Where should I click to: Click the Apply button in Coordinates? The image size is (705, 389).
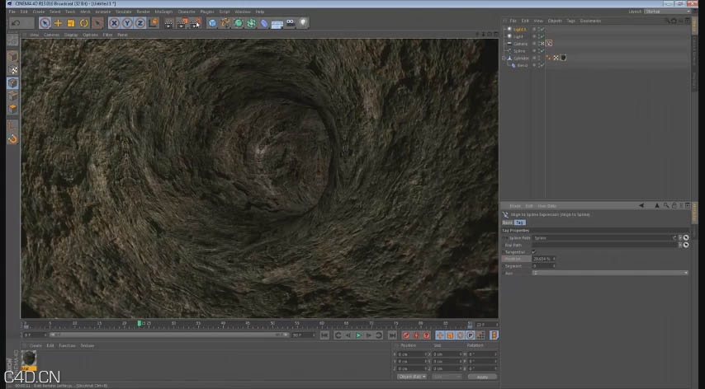pyautogui.click(x=481, y=377)
